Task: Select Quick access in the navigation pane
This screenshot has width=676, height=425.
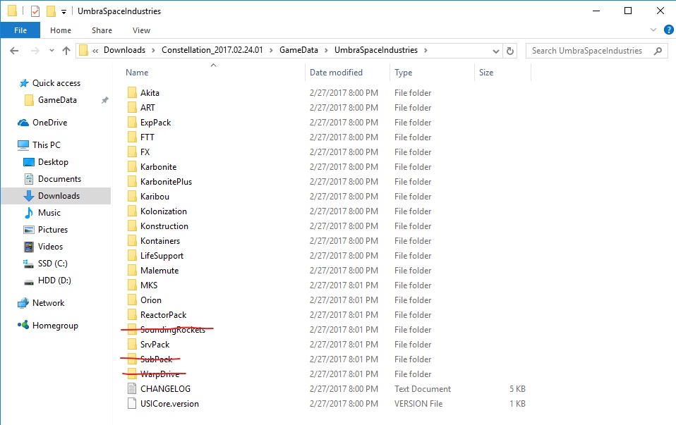Action: coord(56,83)
